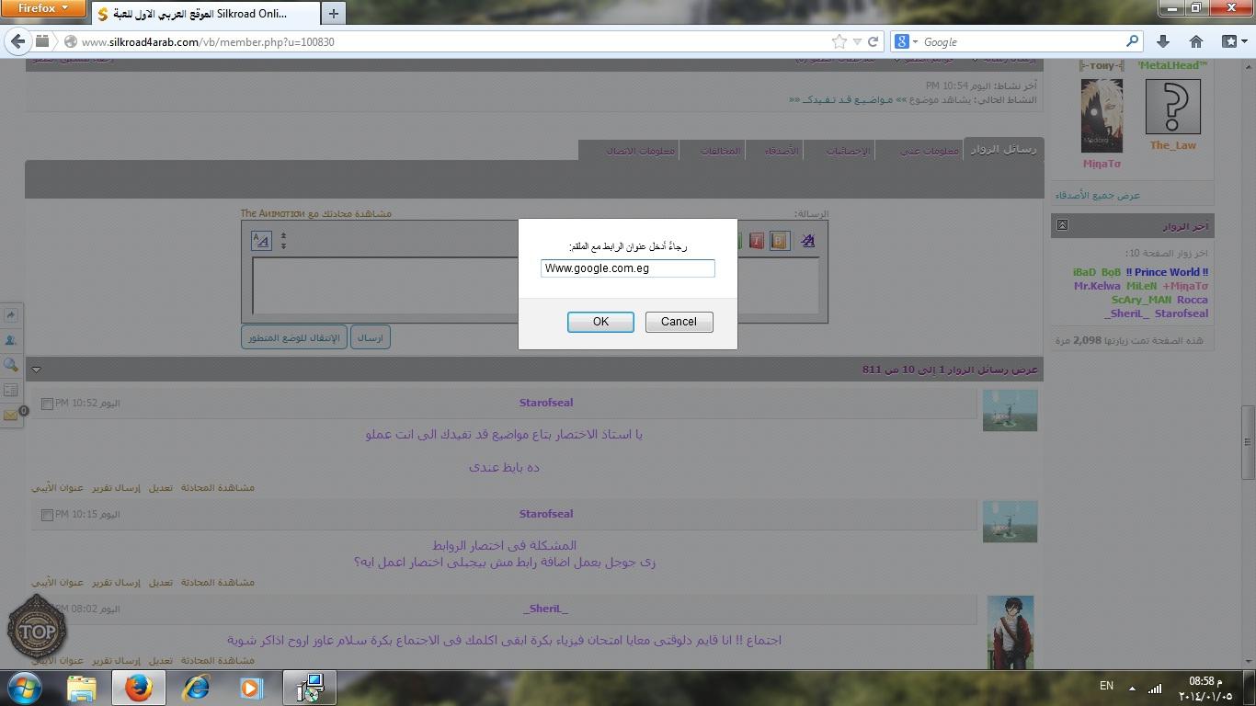This screenshot has width=1256, height=706.
Task: Click the EN language indicator in tray
Action: (x=1106, y=686)
